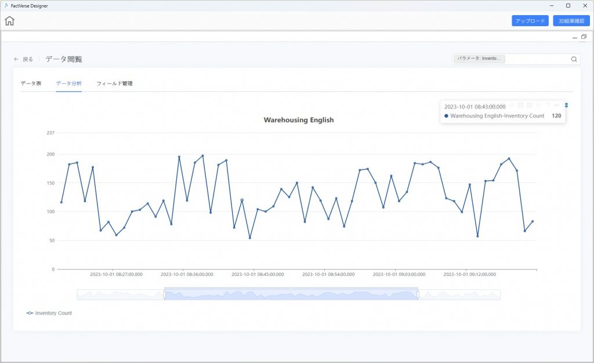This screenshot has height=363, width=594.
Task: Focus the search field beside the parameter tag
Action: [537, 59]
